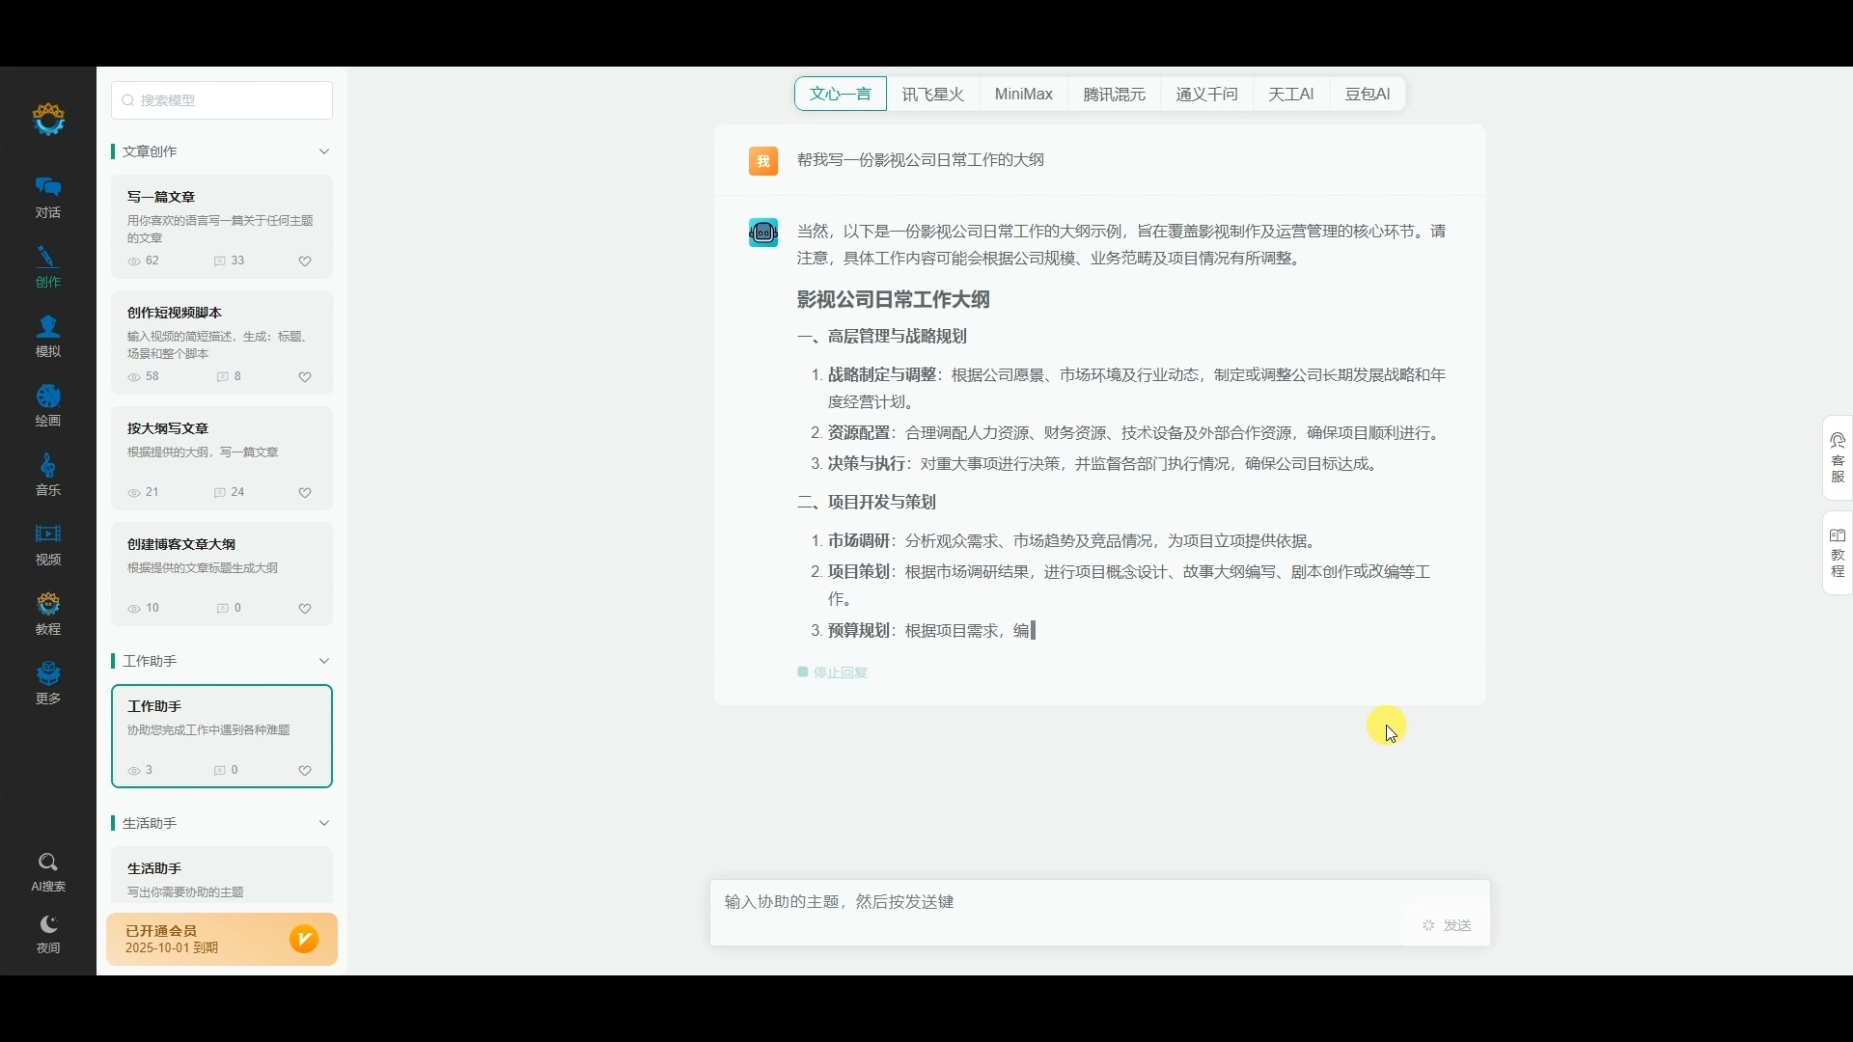Click the comment icon on 按大纲写文章 card
Viewport: 1853px width, 1042px height.
[x=220, y=493]
